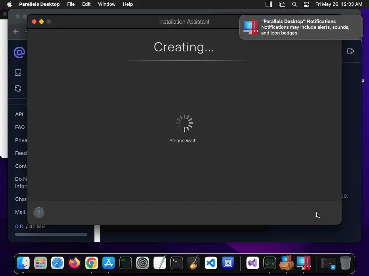The height and width of the screenshot is (276, 369).
Task: Open Finder from the Dock
Action: (x=23, y=263)
